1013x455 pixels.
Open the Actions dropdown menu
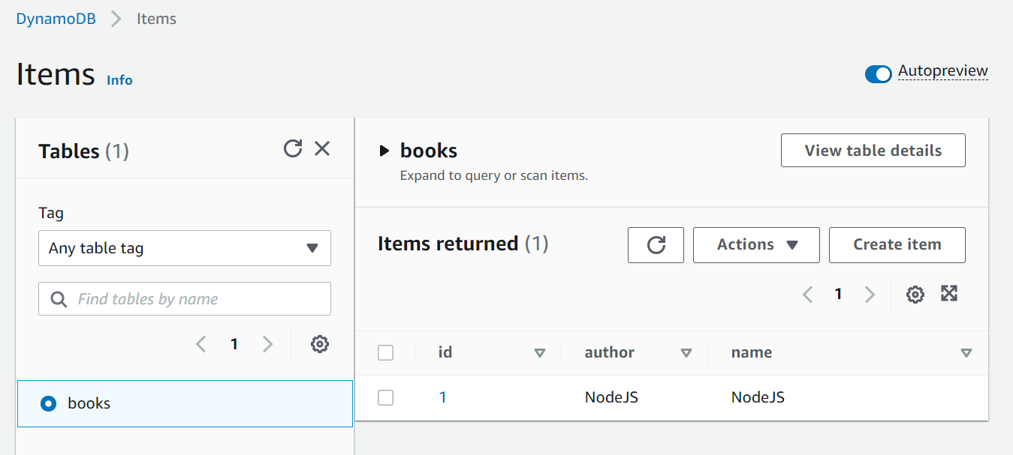tap(756, 245)
